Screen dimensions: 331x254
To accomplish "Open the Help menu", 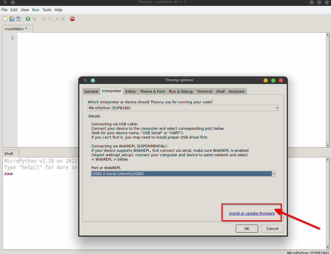I will tap(58, 10).
